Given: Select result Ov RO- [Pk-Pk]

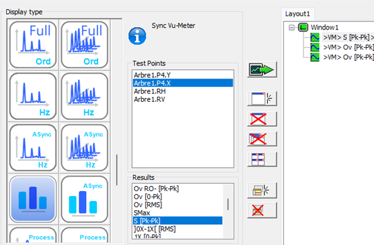Looking at the screenshot, I should [178, 188].
